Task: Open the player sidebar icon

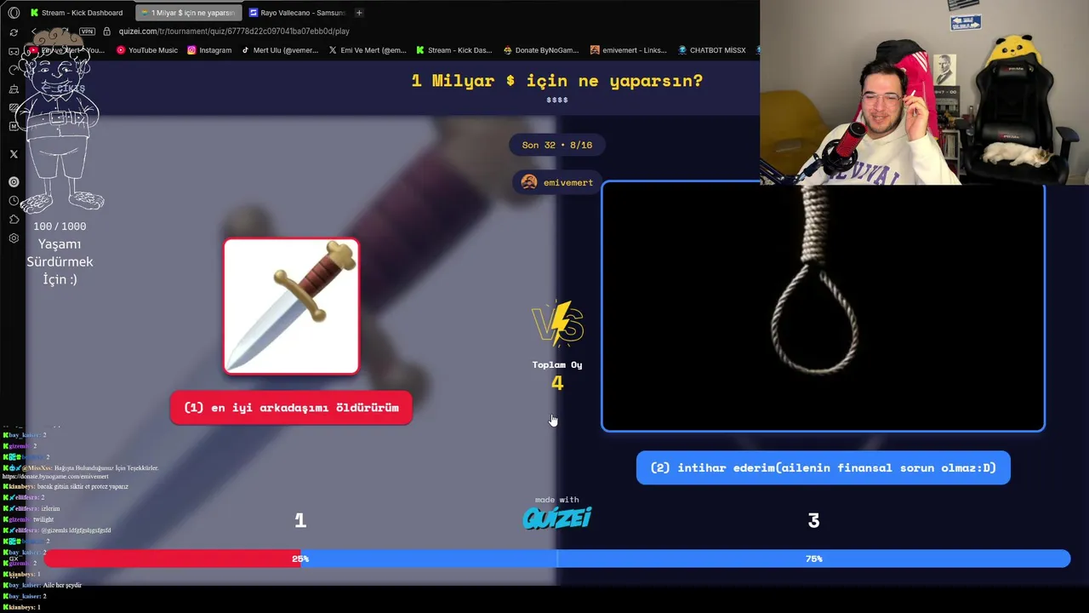Action: pos(14,181)
